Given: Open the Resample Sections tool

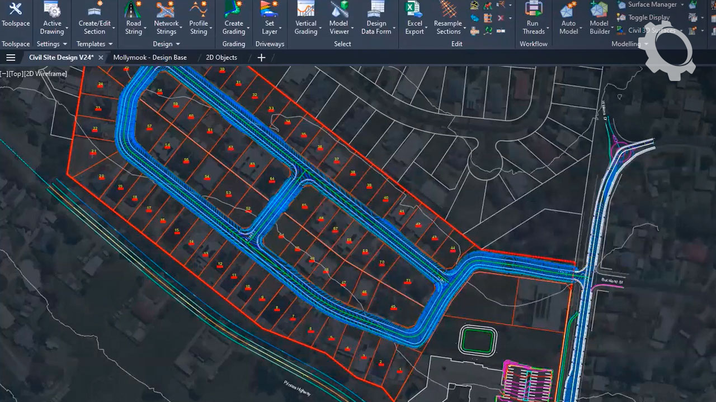Looking at the screenshot, I should (447, 18).
